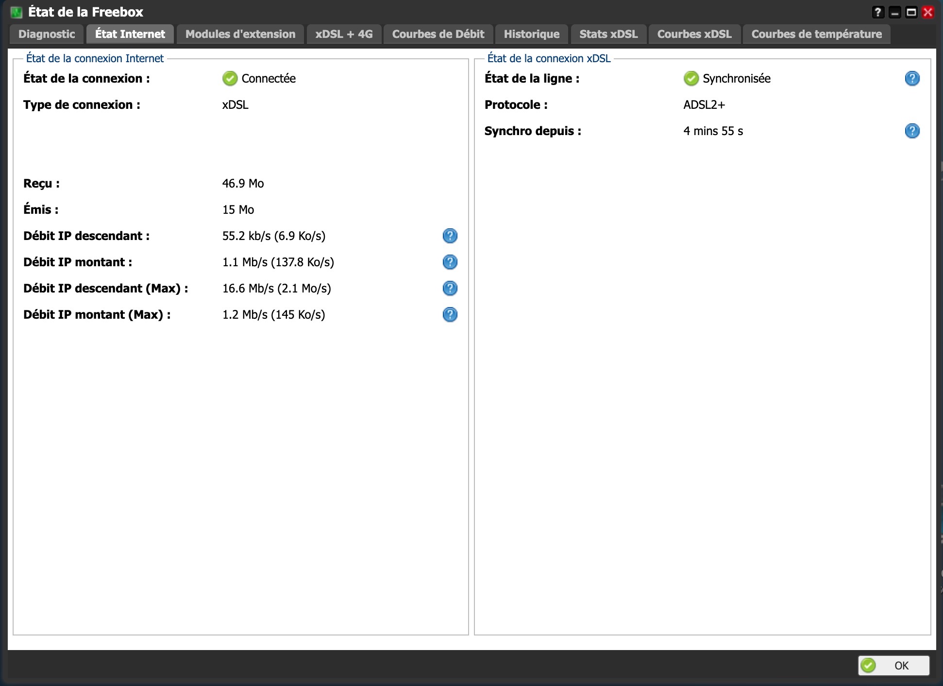This screenshot has width=943, height=686.
Task: Click the Émis label
Action: click(x=41, y=209)
